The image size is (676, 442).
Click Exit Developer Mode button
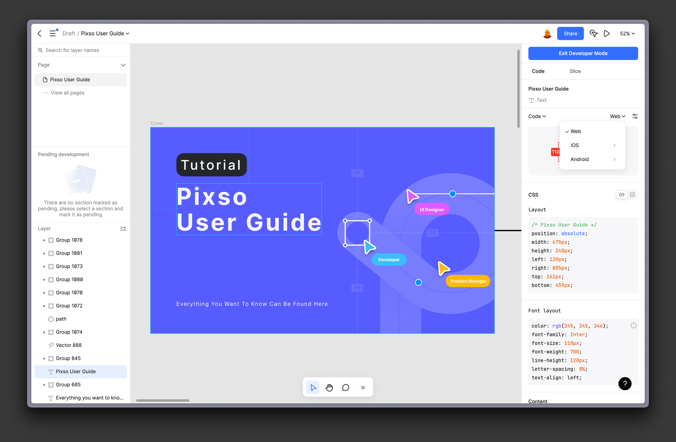583,53
